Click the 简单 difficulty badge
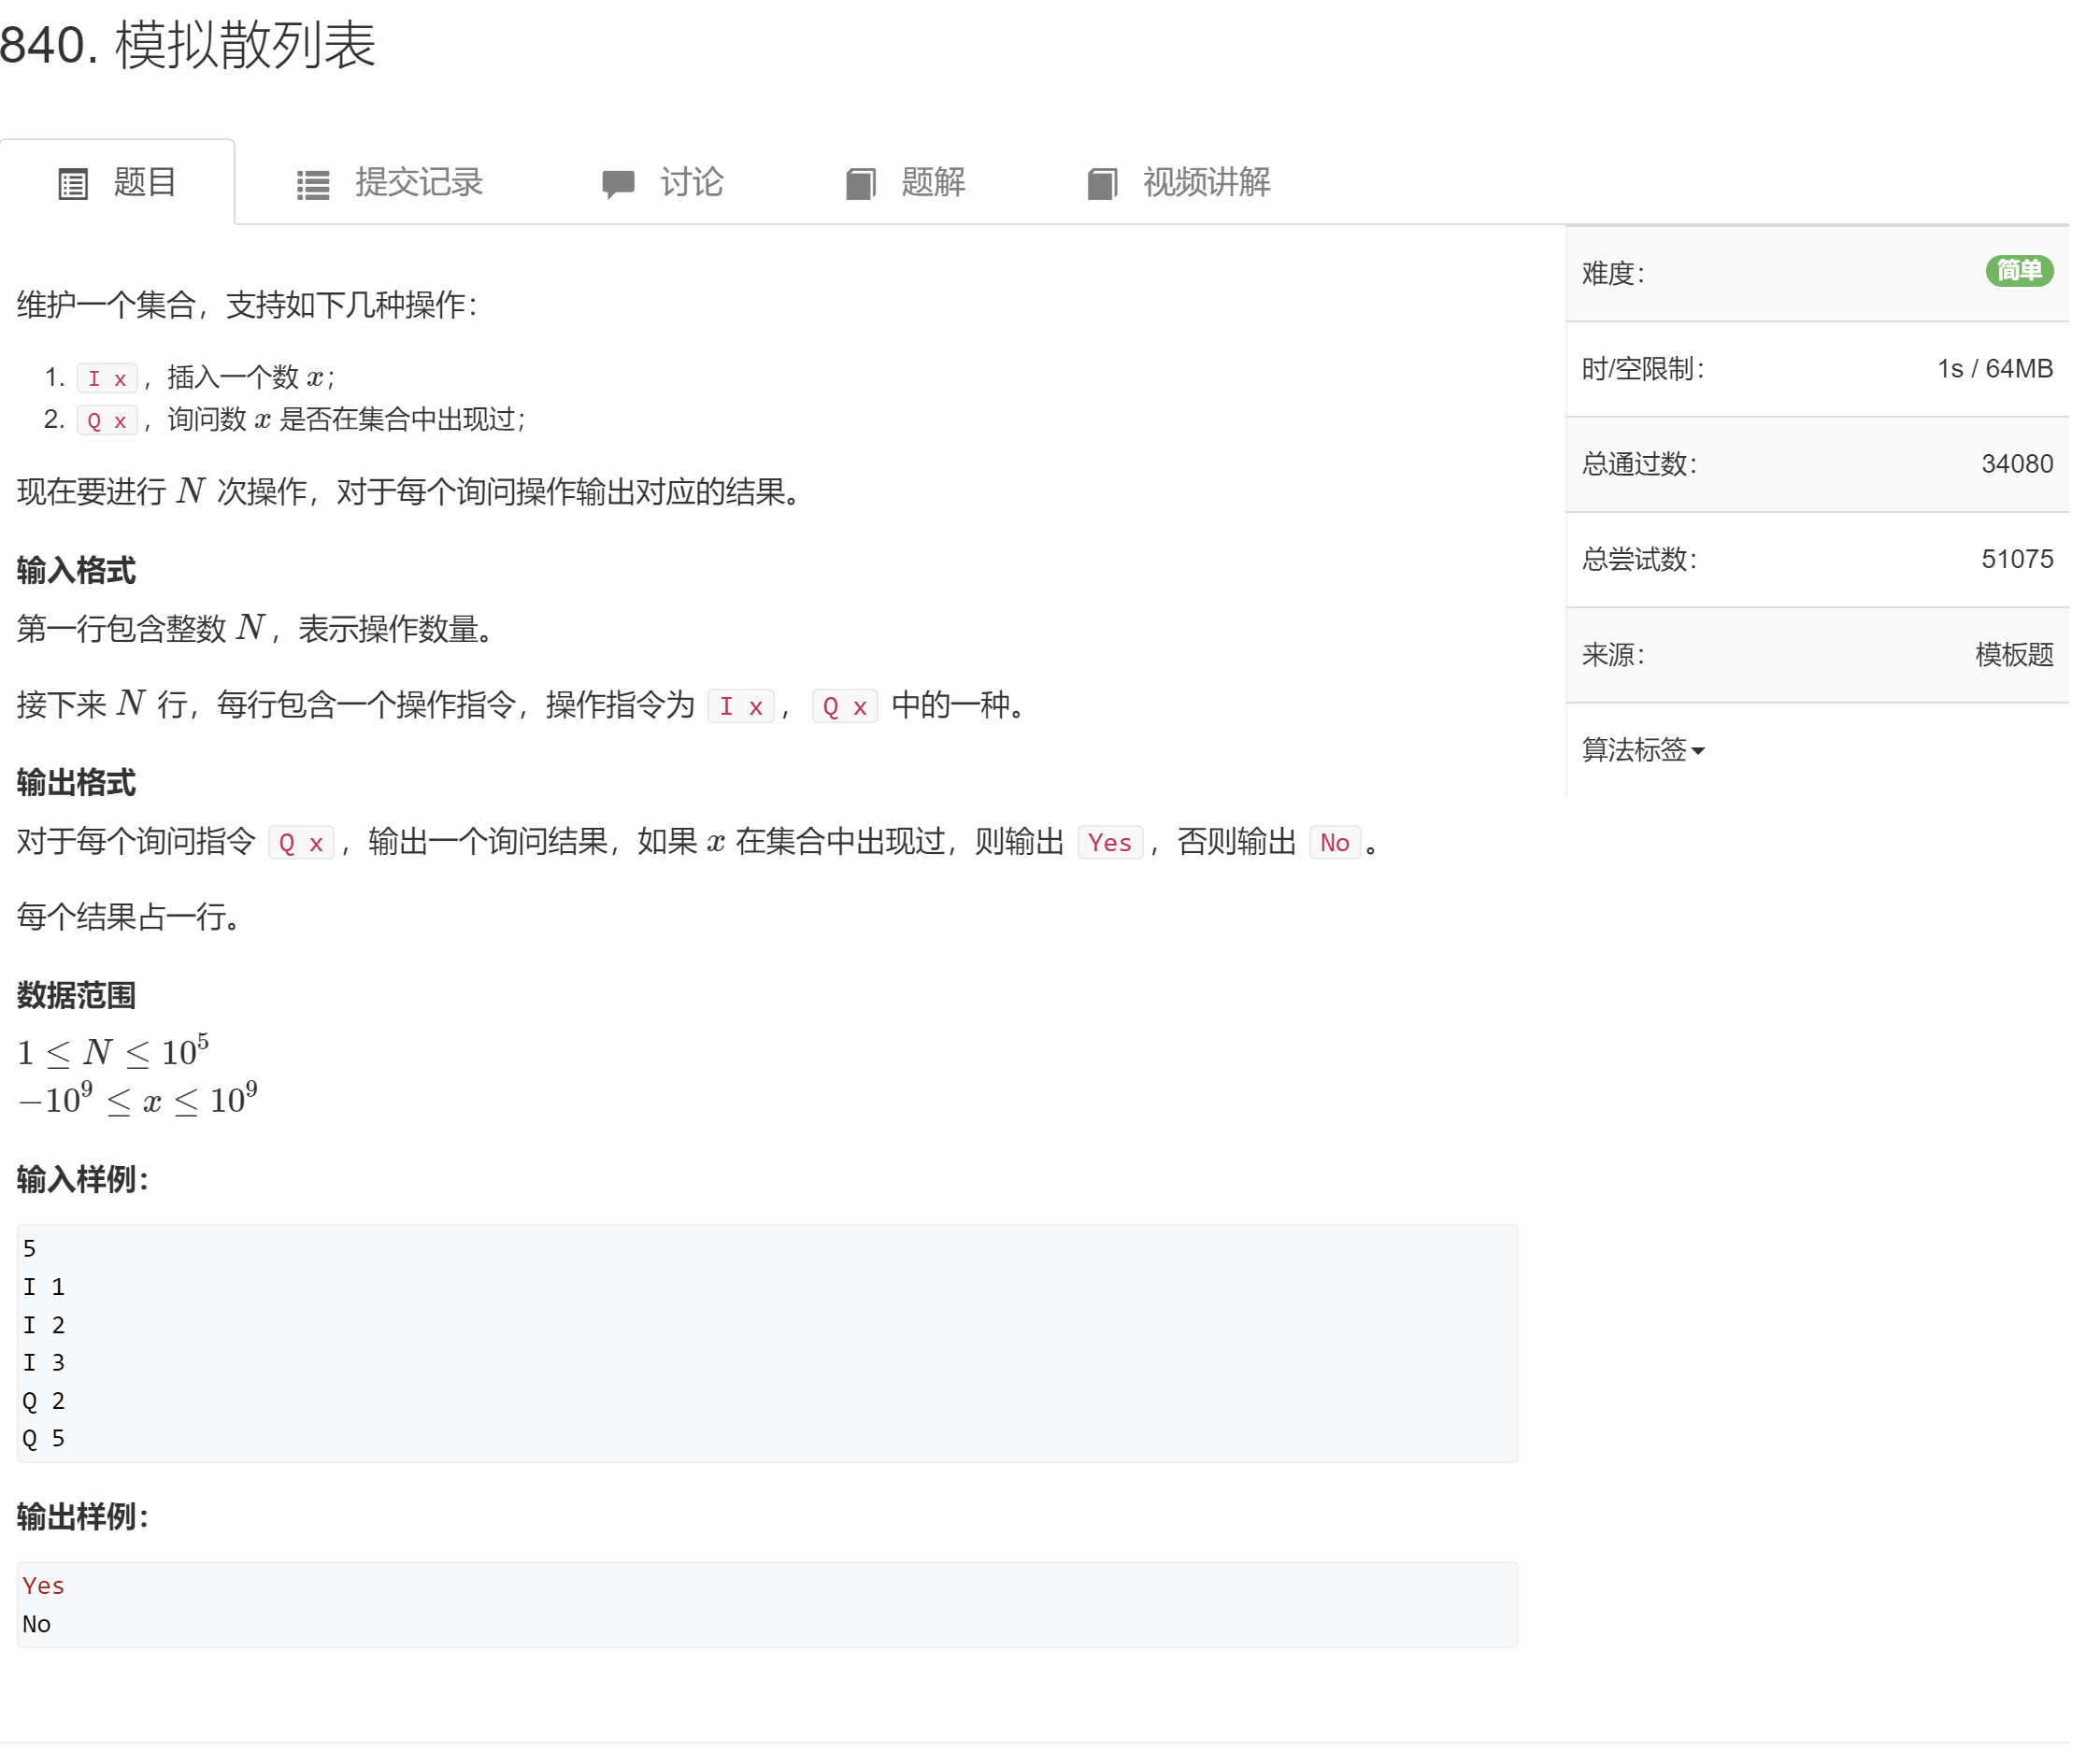 pyautogui.click(x=2018, y=271)
